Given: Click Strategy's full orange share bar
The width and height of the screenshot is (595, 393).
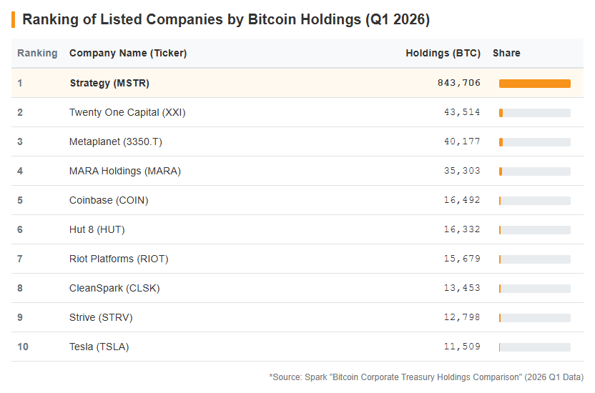Looking at the screenshot, I should pyautogui.click(x=535, y=84).
